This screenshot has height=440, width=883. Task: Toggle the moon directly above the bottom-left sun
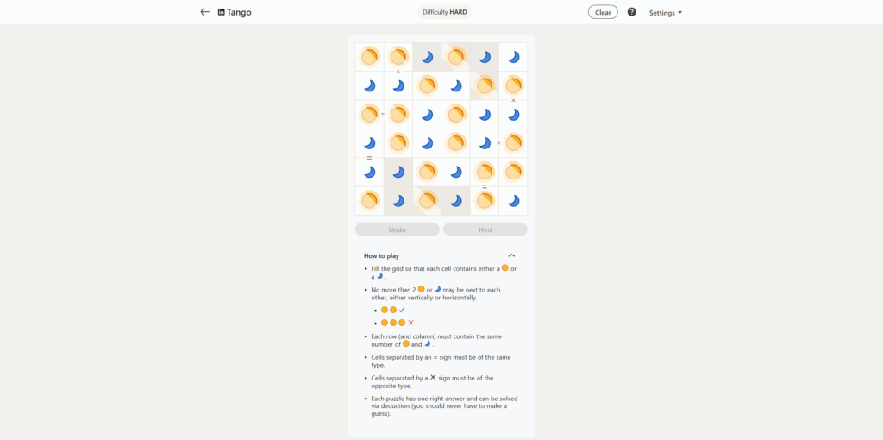pos(369,172)
